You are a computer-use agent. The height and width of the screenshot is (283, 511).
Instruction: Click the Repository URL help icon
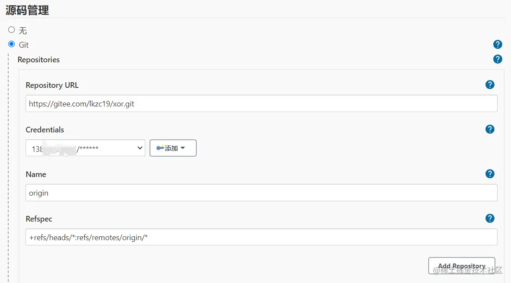tap(490, 85)
